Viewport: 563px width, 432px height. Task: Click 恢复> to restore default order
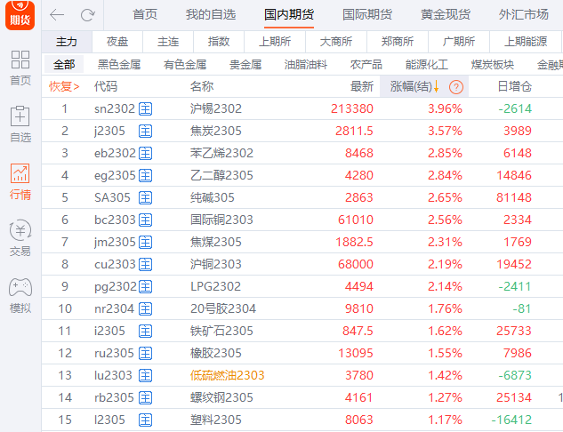pos(64,86)
